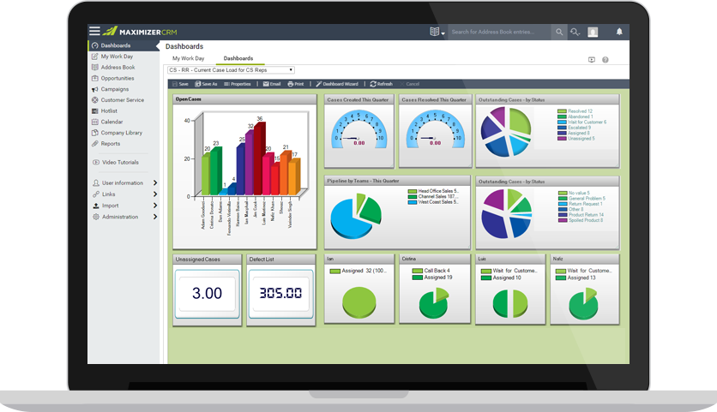Click the Cases Resolved This Quarter gauge

pos(435,129)
